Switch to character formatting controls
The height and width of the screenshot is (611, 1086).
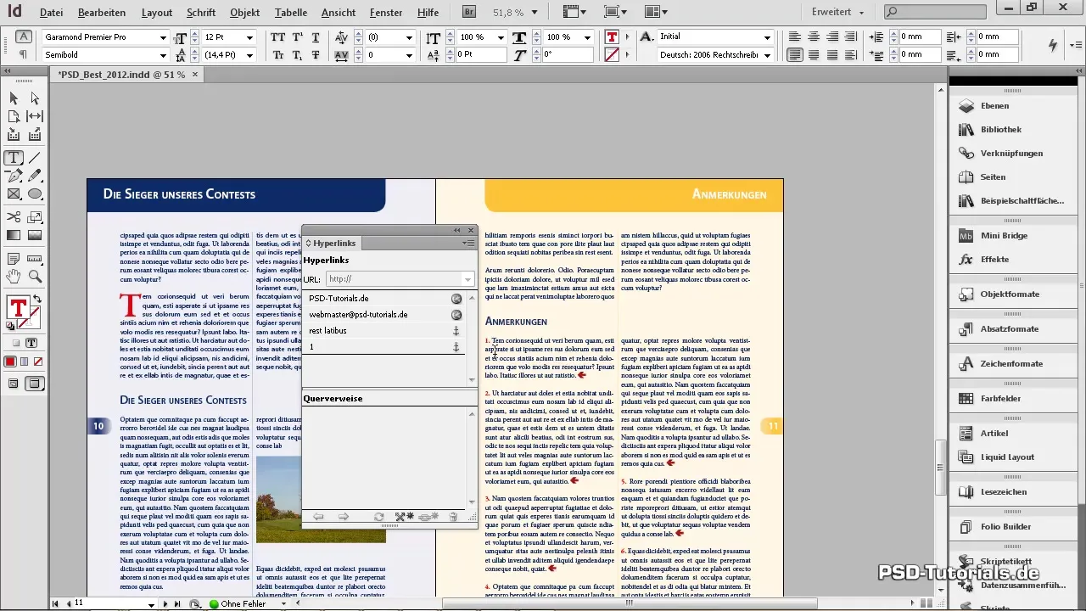click(x=24, y=36)
